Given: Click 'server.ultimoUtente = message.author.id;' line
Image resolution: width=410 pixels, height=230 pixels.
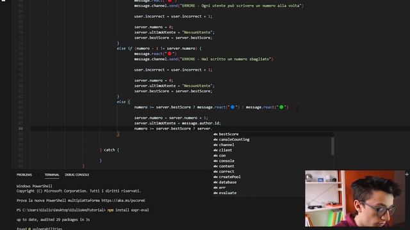Looking at the screenshot, I should 177,123.
